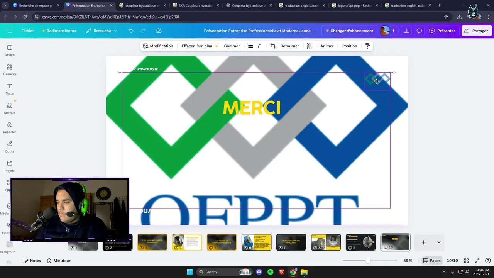Screen dimensions: 494x278
Task: Open the Fichier menu
Action: [28, 31]
